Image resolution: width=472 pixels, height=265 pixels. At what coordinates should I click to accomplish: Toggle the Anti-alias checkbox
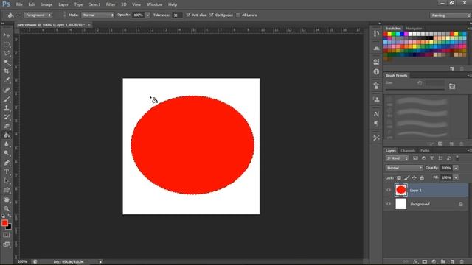[x=189, y=15]
